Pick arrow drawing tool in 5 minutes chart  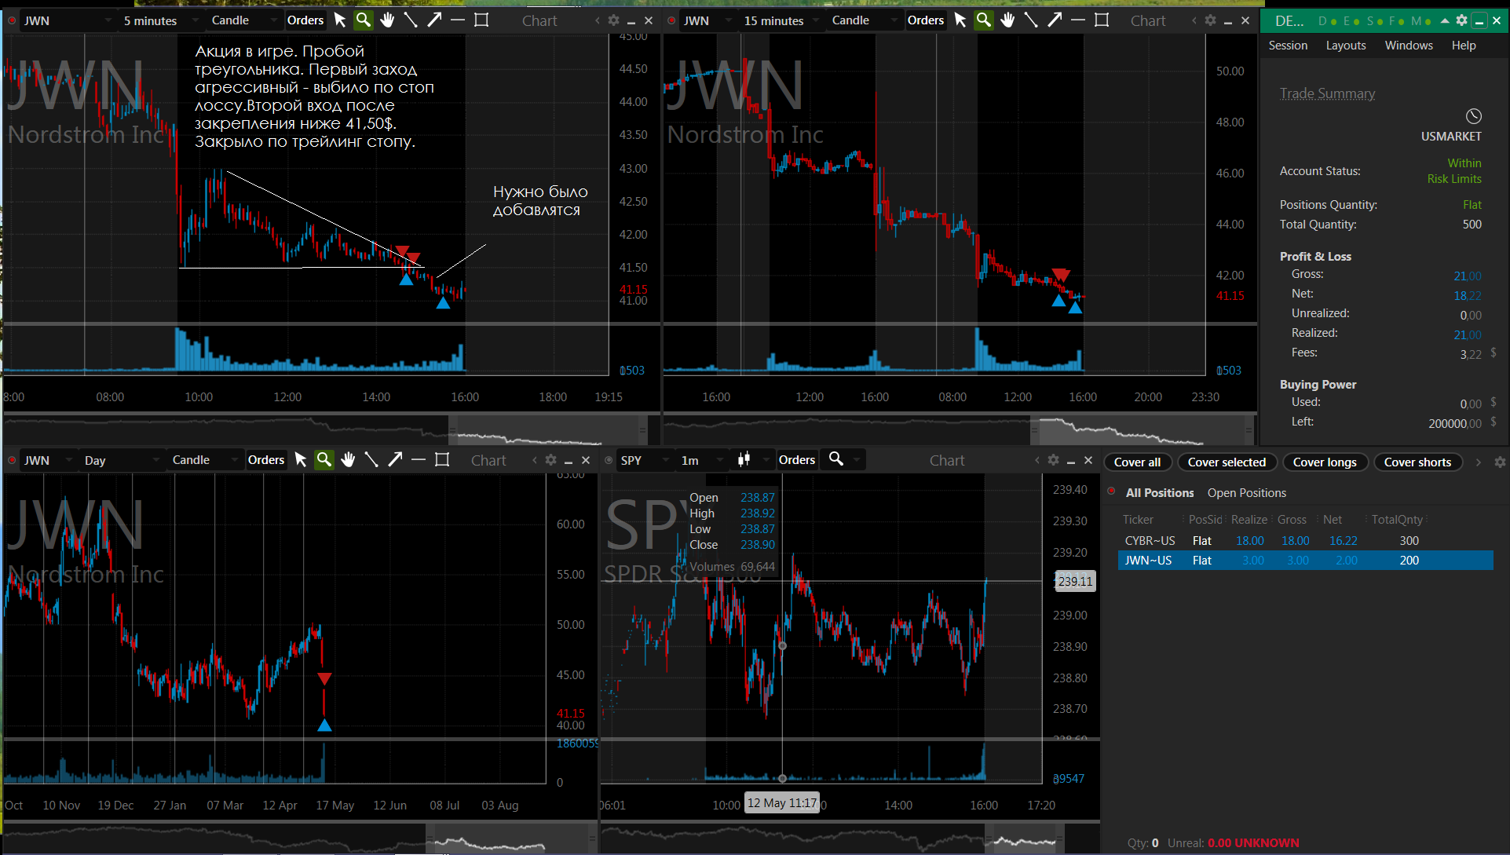(x=434, y=20)
